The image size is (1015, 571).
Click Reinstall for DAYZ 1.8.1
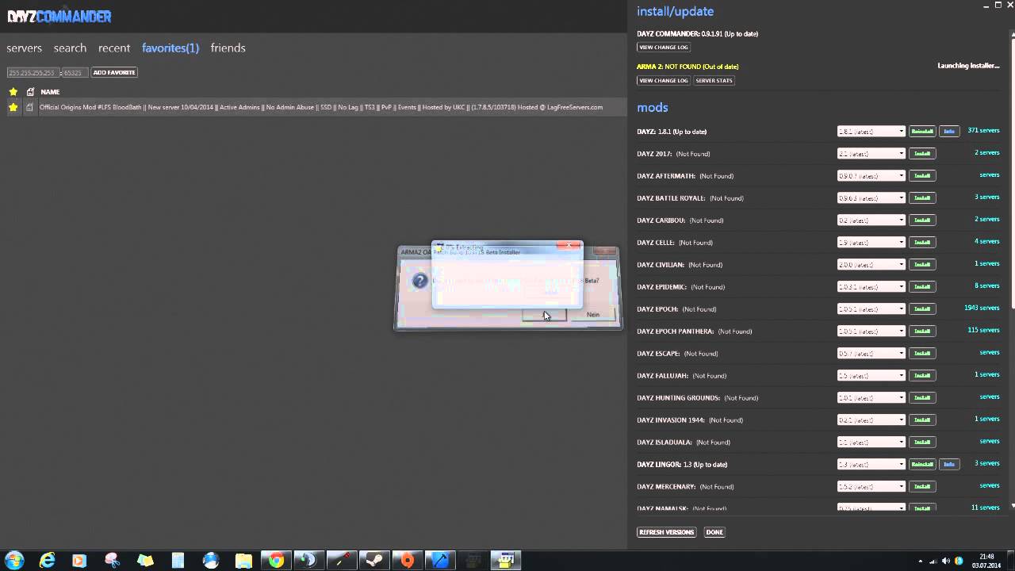[x=922, y=132]
